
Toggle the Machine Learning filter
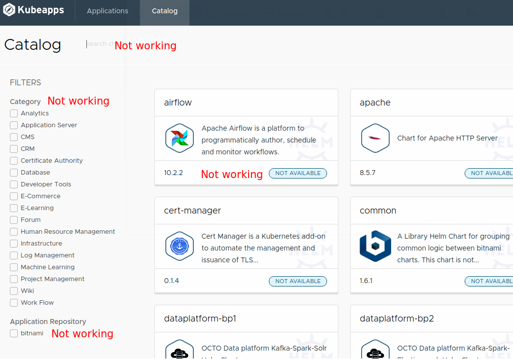point(13,267)
